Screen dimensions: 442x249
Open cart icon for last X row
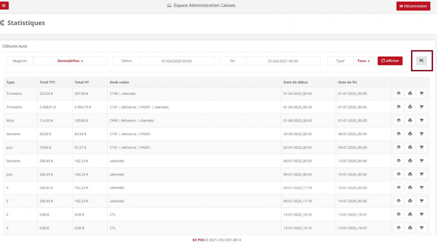421,228
